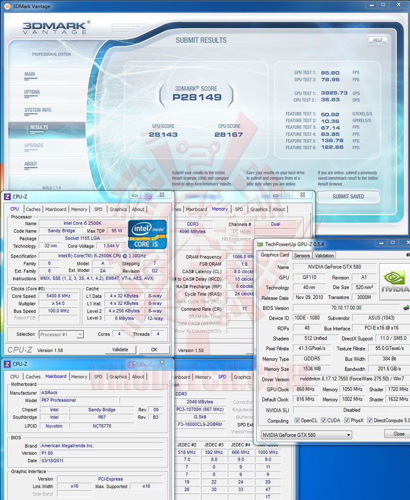Click the GPU TEST 1 value 85.80
The width and height of the screenshot is (410, 500).
tap(330, 73)
